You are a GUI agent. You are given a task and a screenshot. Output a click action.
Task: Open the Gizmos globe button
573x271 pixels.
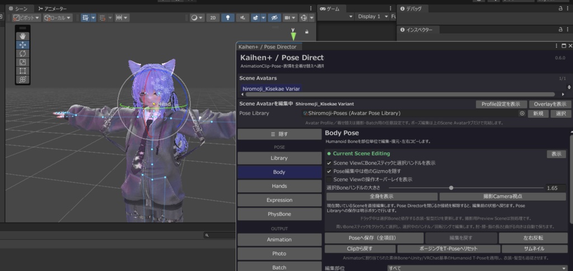point(304,17)
